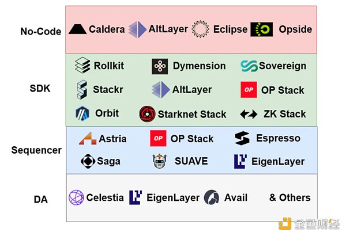346x236 pixels.
Task: Click the Dymension black square logo
Action: point(160,66)
